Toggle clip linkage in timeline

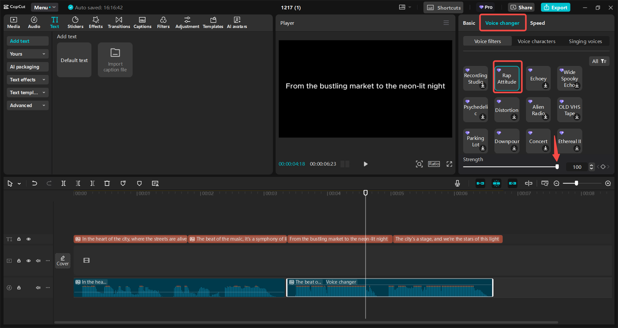pyautogui.click(x=512, y=183)
